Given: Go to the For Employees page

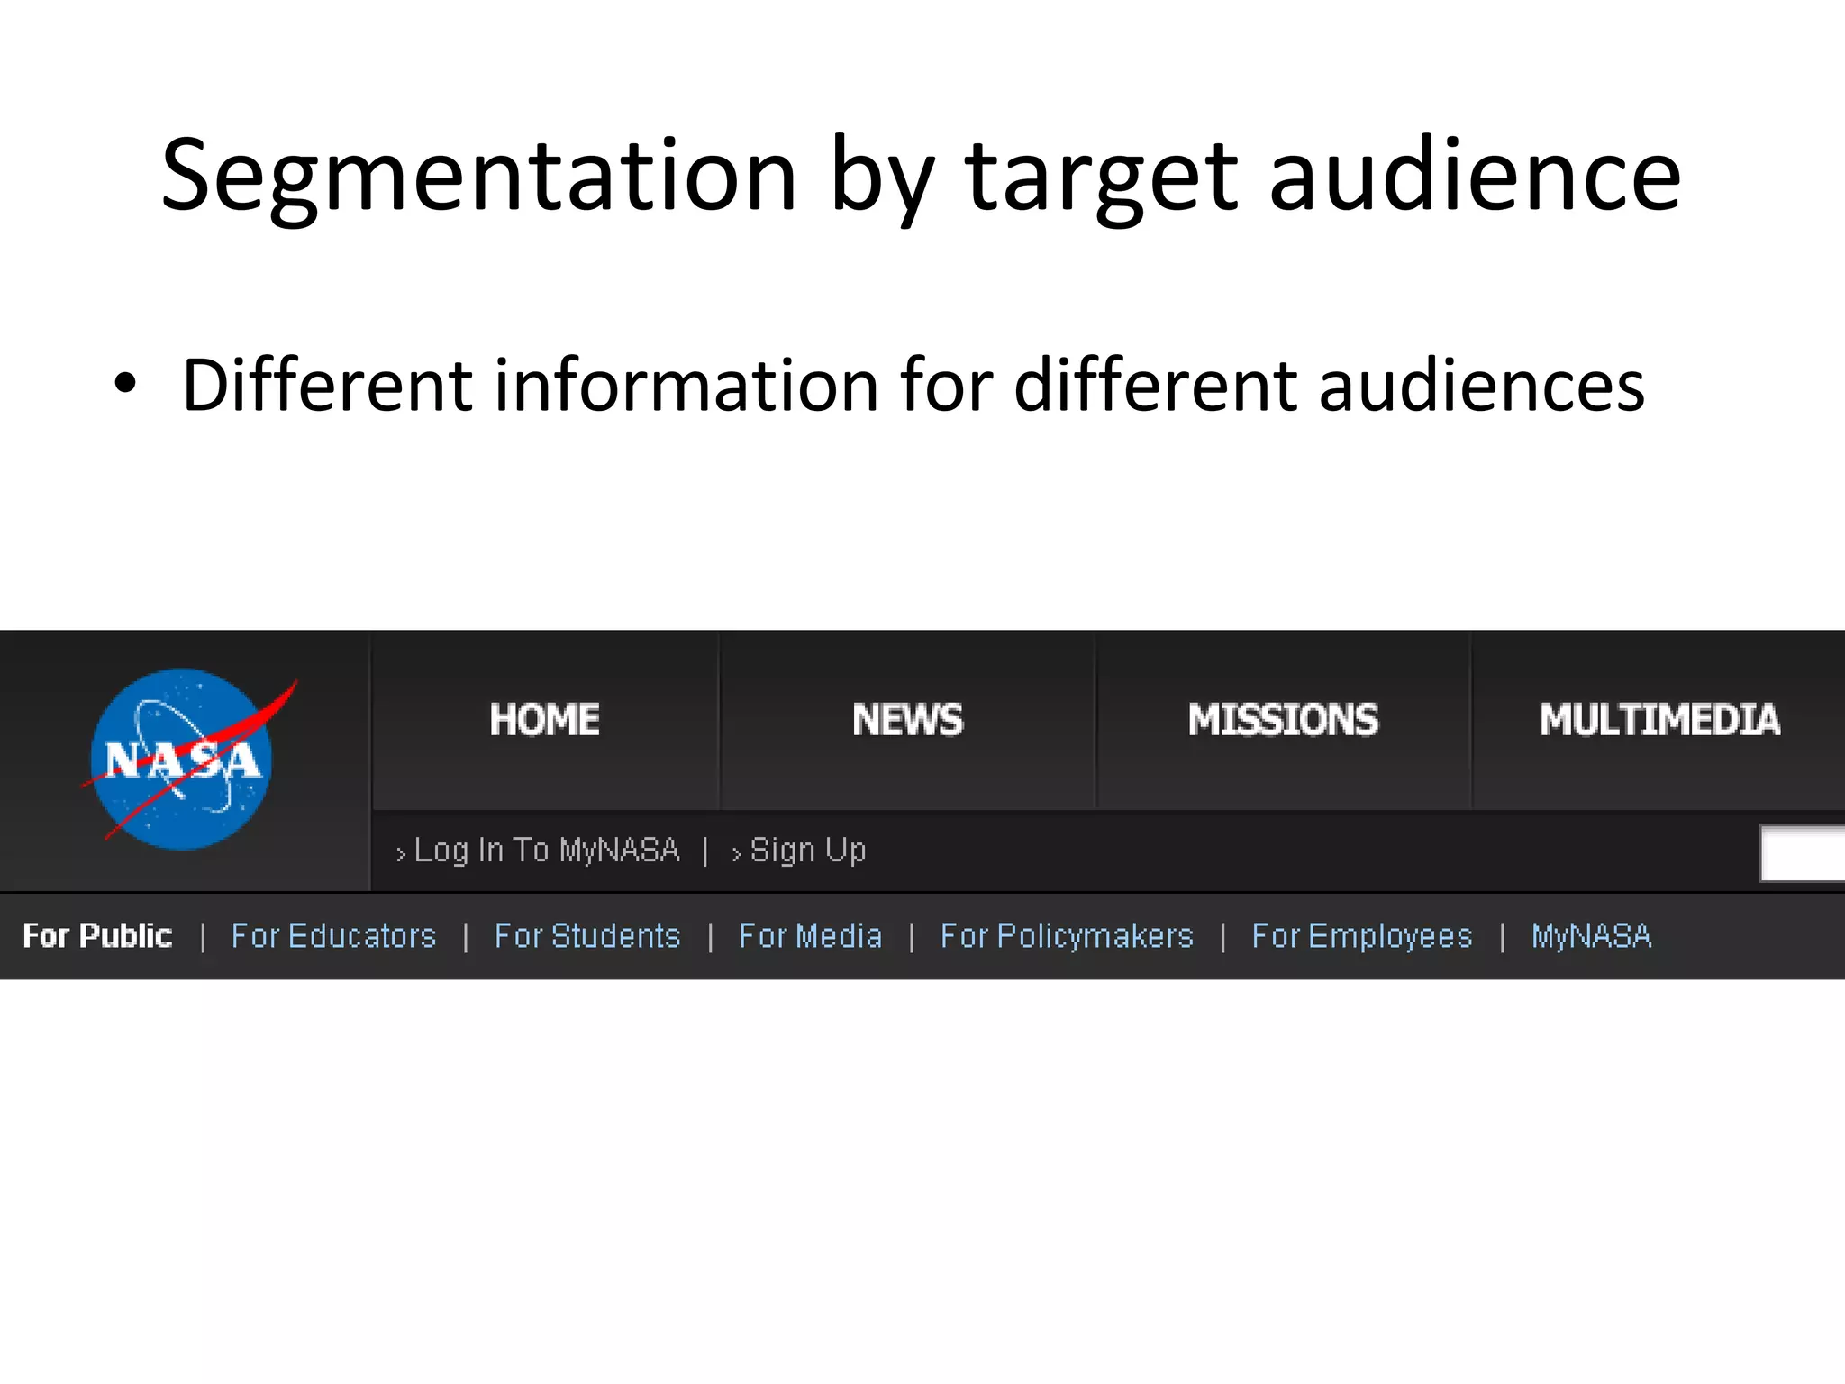Looking at the screenshot, I should (1362, 936).
